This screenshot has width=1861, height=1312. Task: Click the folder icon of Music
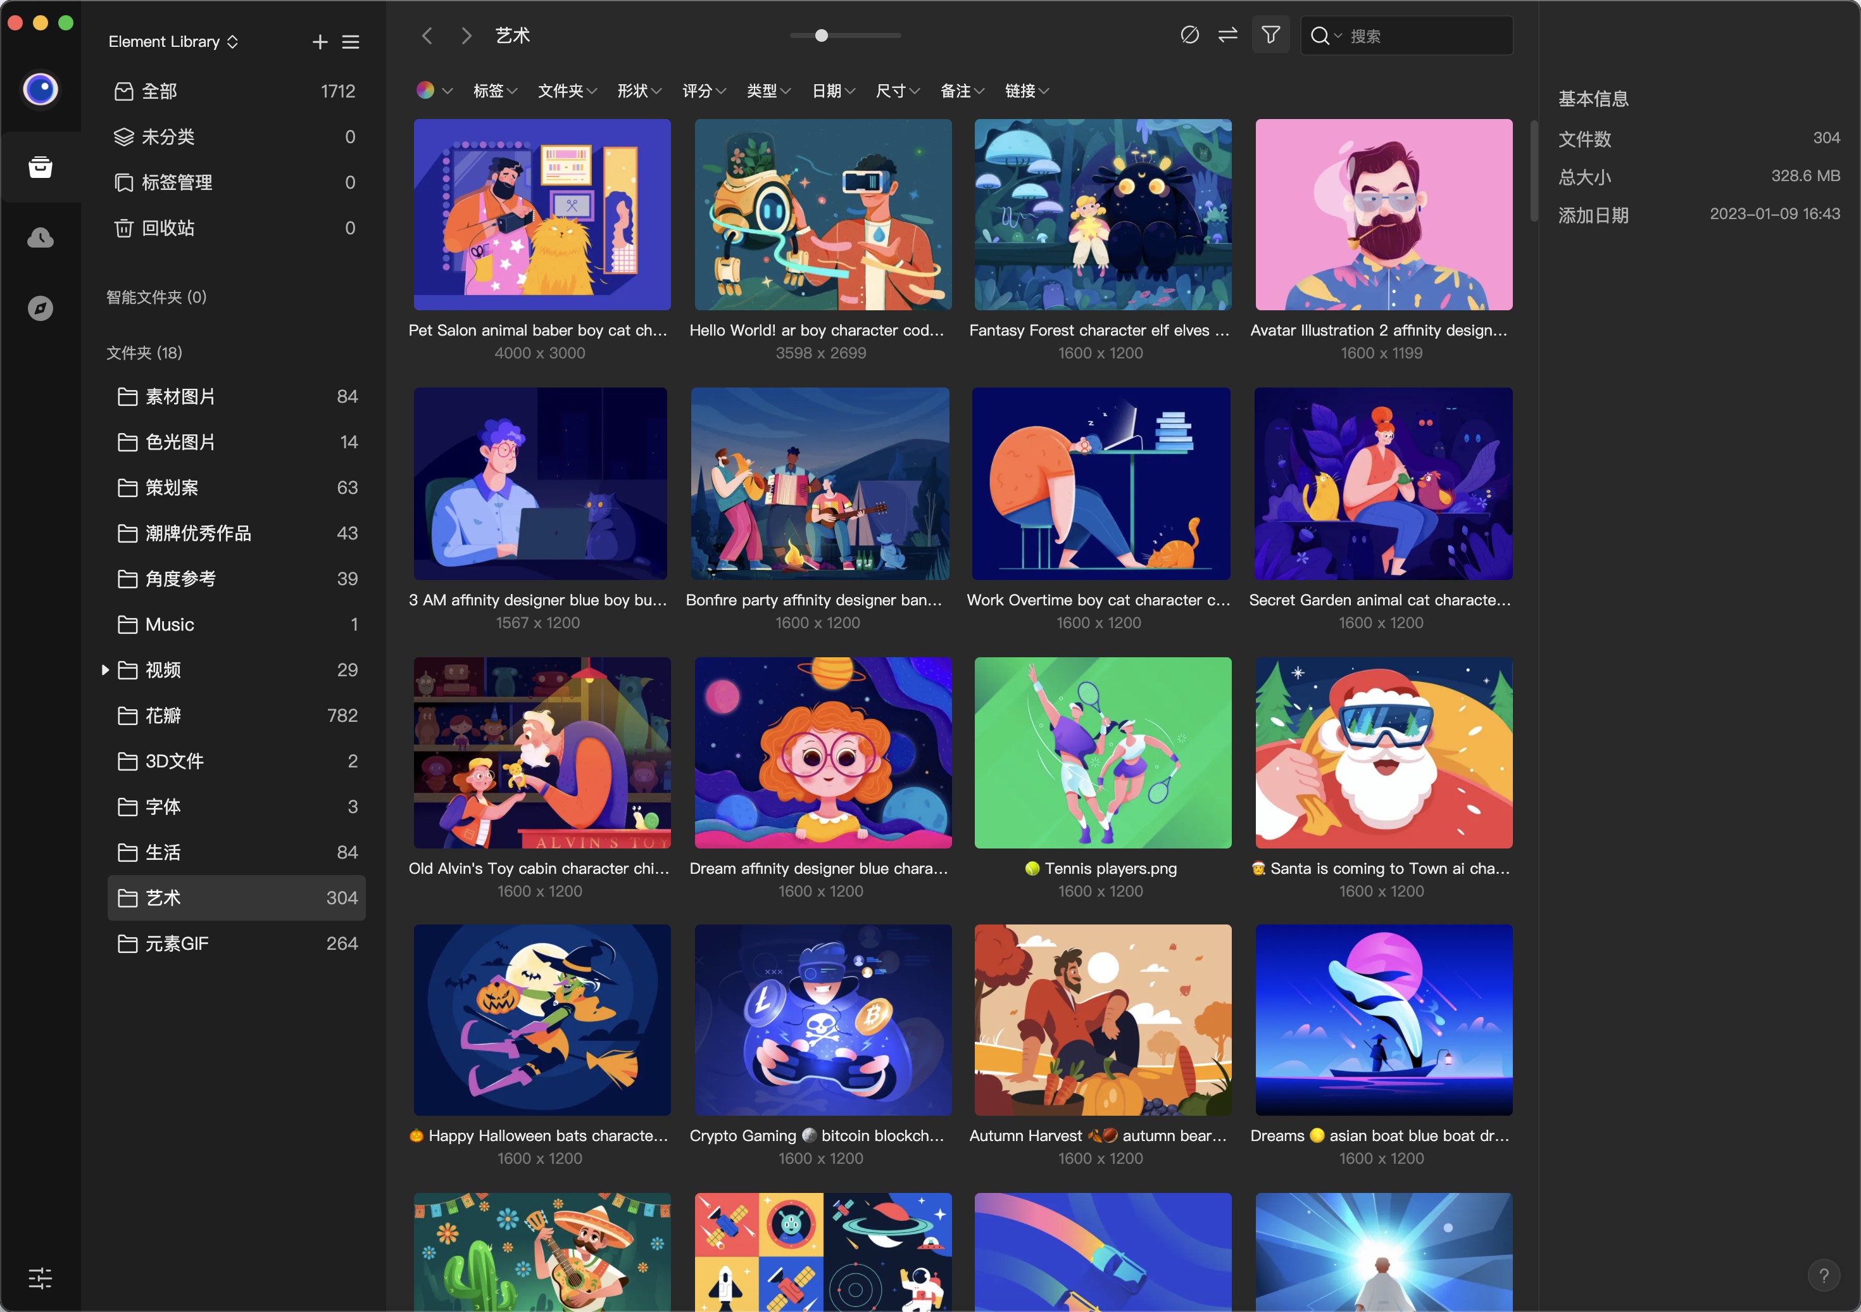tap(127, 624)
